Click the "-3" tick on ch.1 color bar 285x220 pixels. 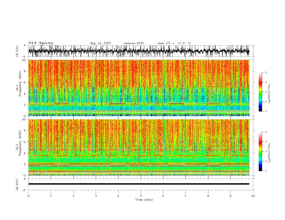(266, 72)
